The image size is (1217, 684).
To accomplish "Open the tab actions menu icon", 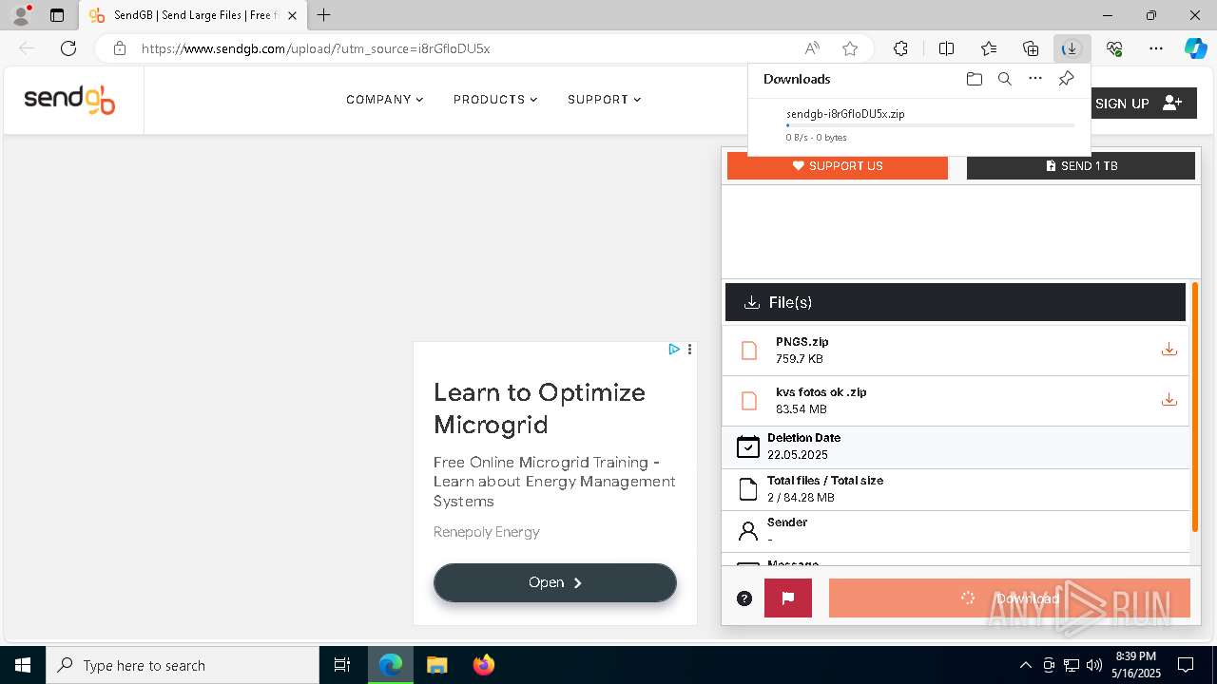I will pyautogui.click(x=57, y=15).
